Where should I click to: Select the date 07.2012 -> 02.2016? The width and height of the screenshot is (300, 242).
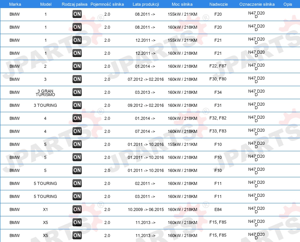pos(146,79)
